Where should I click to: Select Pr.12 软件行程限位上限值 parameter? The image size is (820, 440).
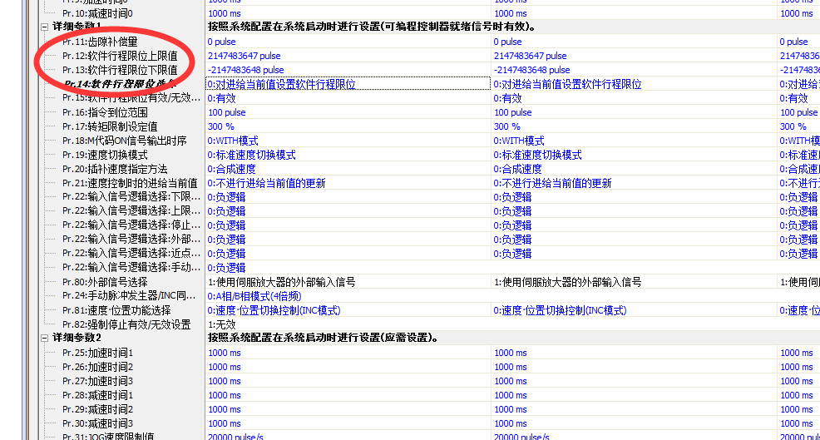pos(120,56)
